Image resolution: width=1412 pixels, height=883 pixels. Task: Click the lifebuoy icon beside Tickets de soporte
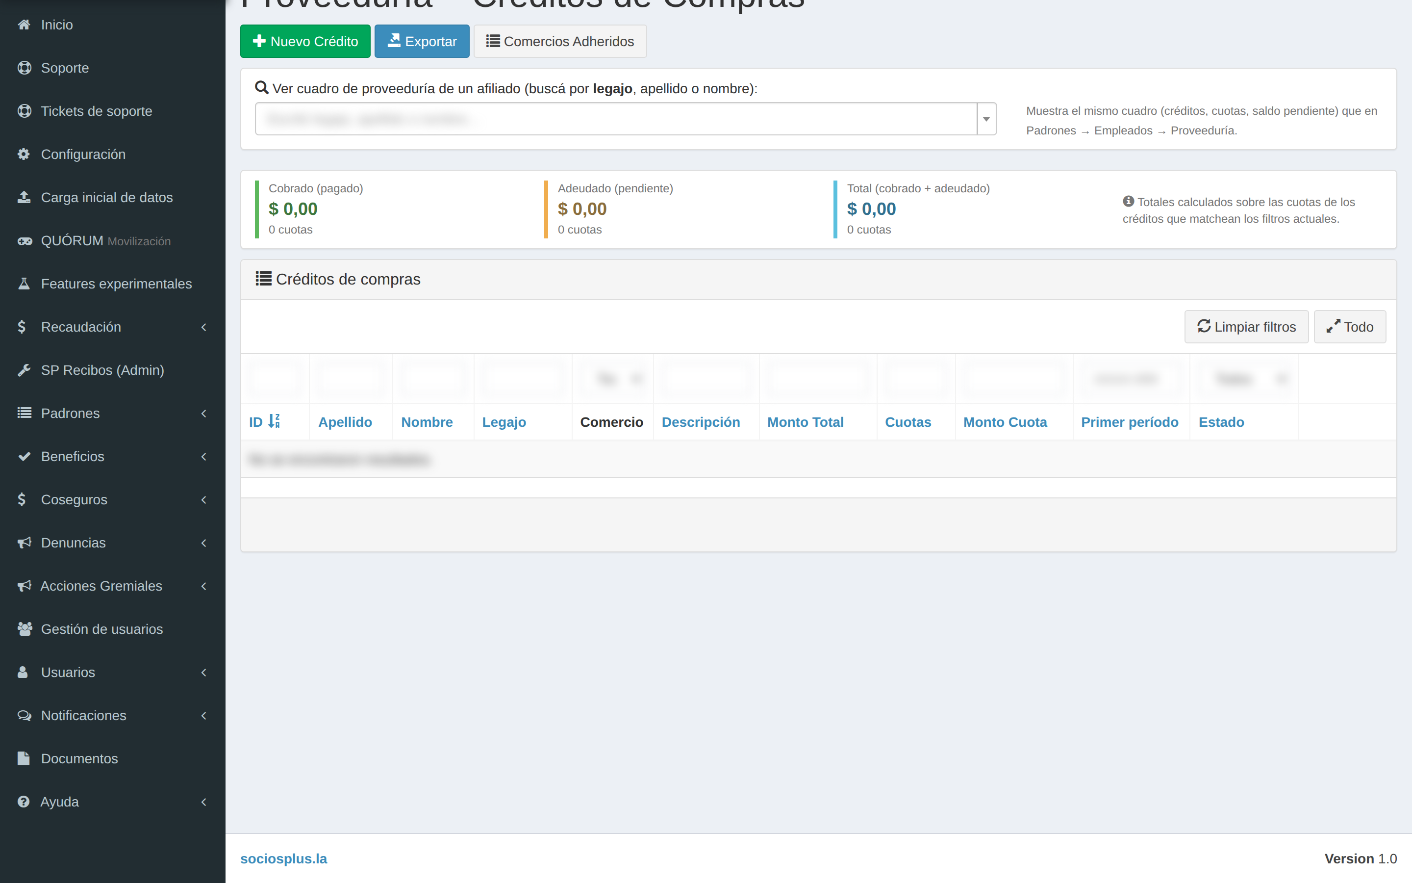[24, 111]
